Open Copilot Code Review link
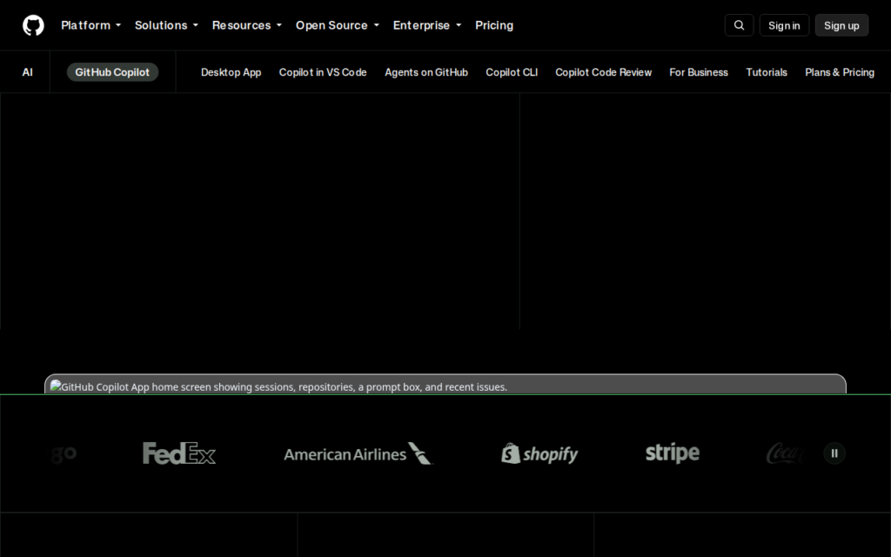 coord(604,72)
